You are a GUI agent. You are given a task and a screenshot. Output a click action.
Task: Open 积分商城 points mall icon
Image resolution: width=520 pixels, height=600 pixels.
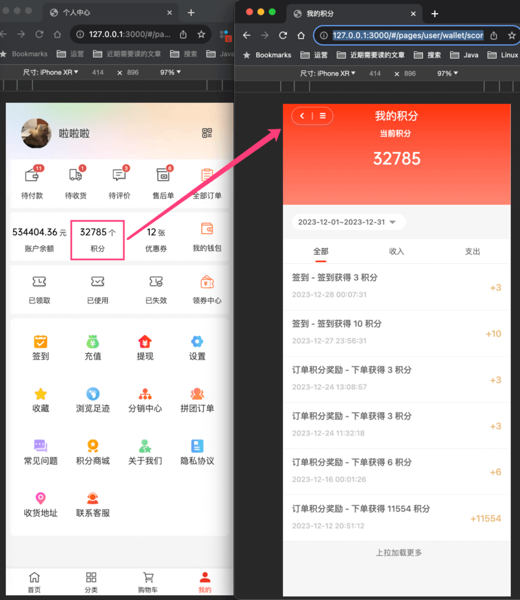pyautogui.click(x=92, y=446)
